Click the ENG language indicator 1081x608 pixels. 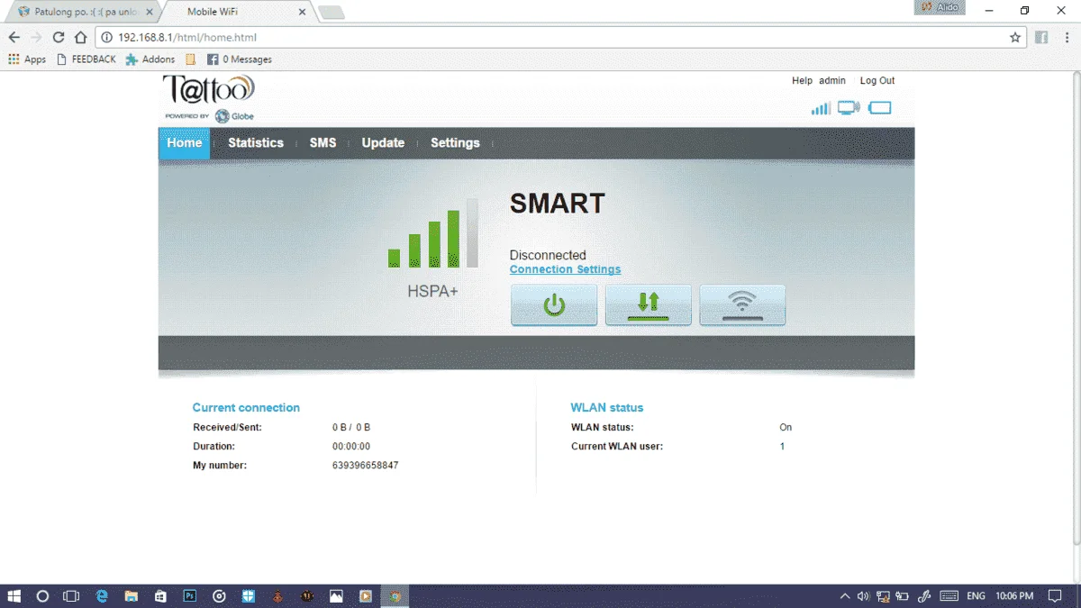click(x=976, y=596)
